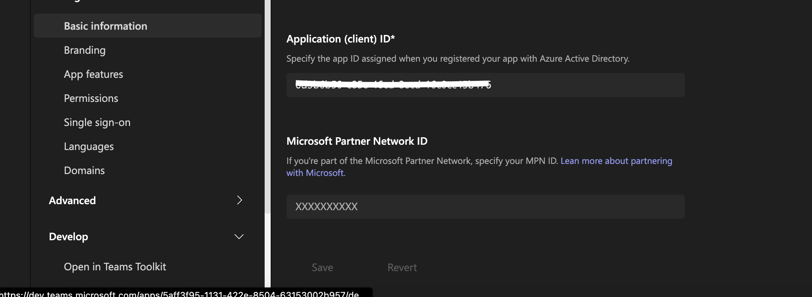812x297 pixels.
Task: Collapse the Develop section chevron
Action: [239, 236]
